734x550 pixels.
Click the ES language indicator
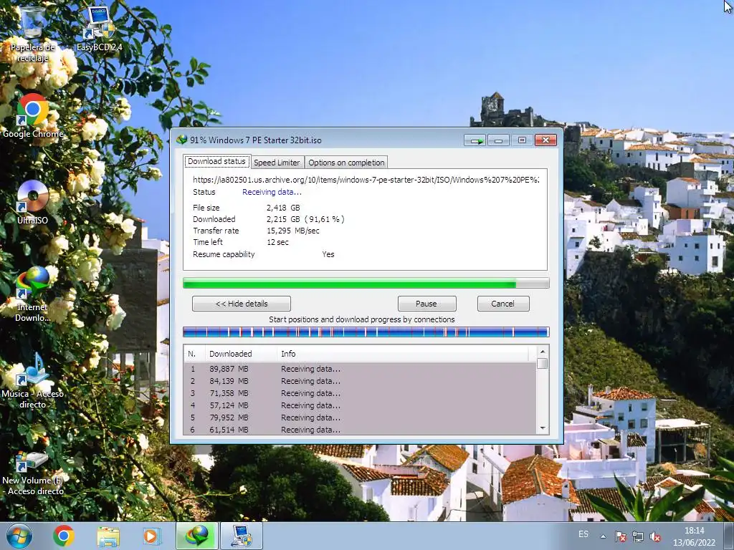[x=583, y=534]
